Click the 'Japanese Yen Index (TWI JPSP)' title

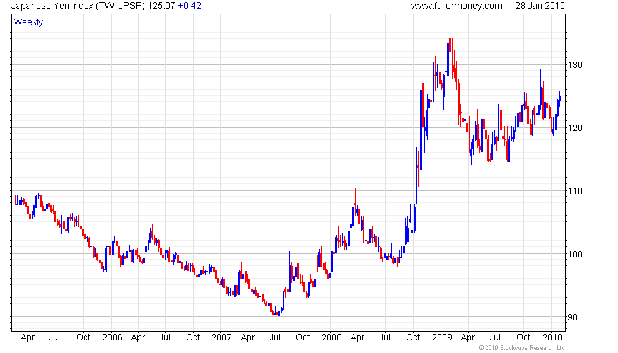pyautogui.click(x=78, y=6)
